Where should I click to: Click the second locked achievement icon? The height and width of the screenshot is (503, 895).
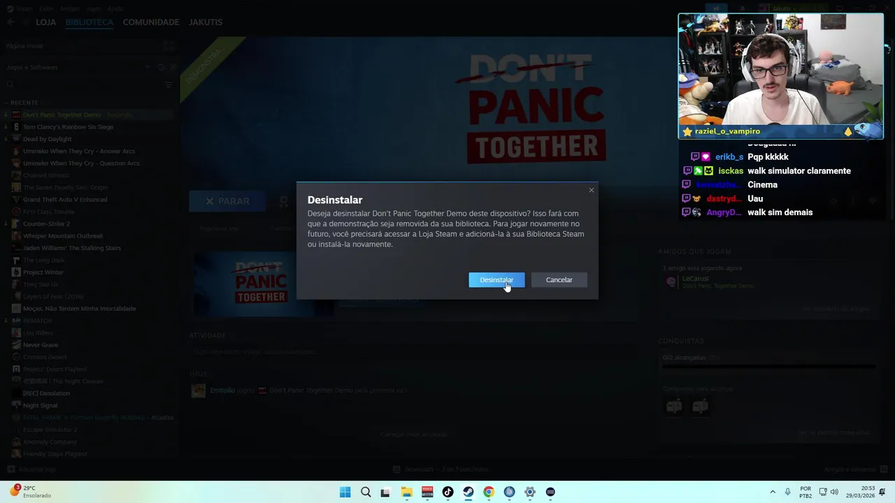click(700, 407)
